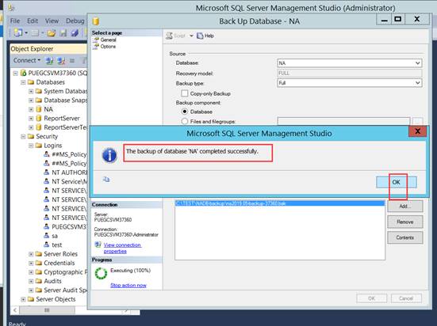
Task: Click Stop action now link
Action: tap(128, 285)
